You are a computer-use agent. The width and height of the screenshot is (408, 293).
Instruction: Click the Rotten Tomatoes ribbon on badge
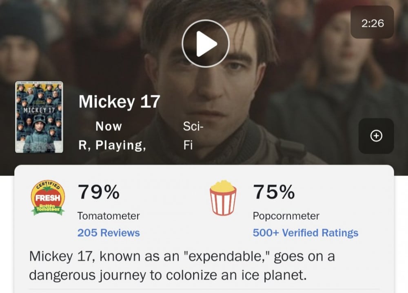[x=47, y=208]
